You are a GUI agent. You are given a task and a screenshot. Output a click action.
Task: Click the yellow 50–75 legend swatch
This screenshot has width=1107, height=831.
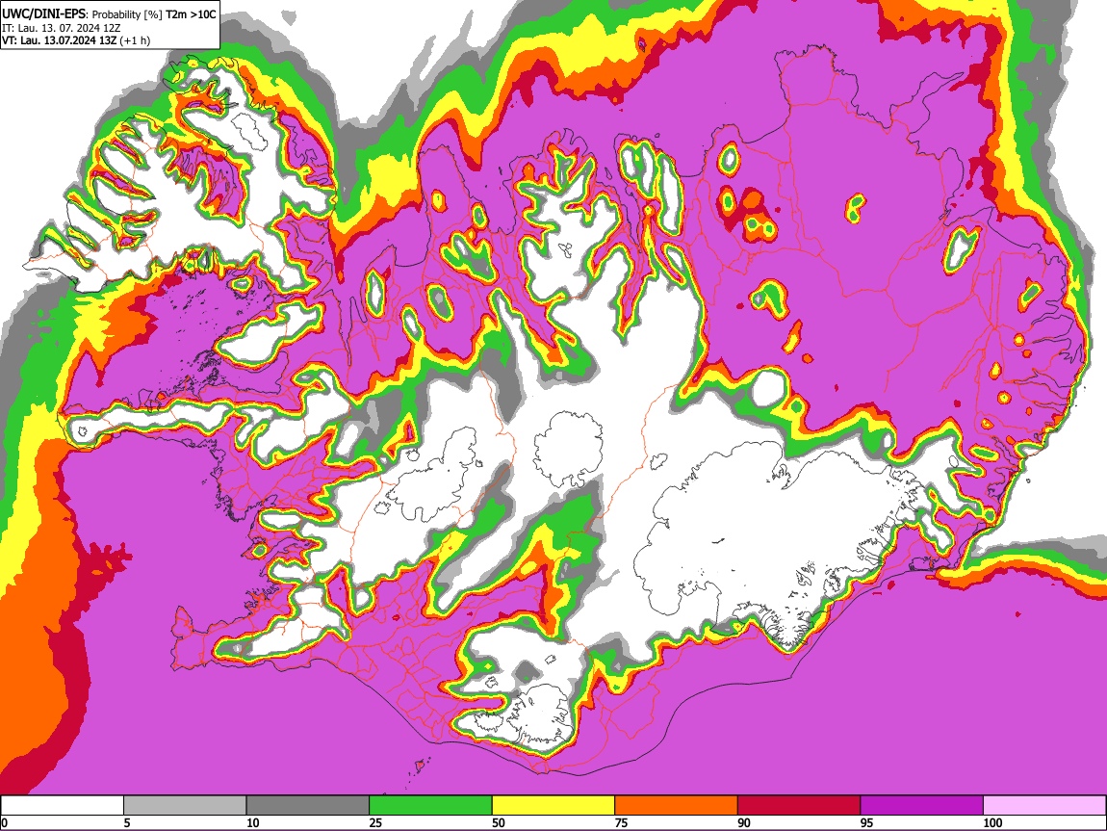pyautogui.click(x=553, y=806)
